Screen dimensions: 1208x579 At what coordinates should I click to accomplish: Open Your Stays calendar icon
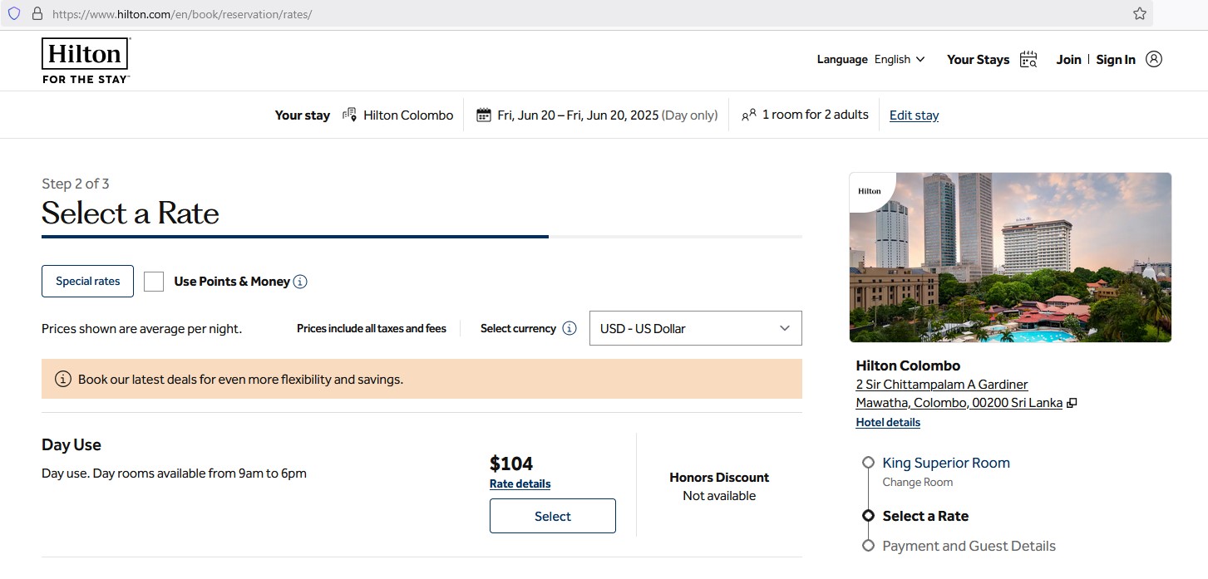point(1028,59)
